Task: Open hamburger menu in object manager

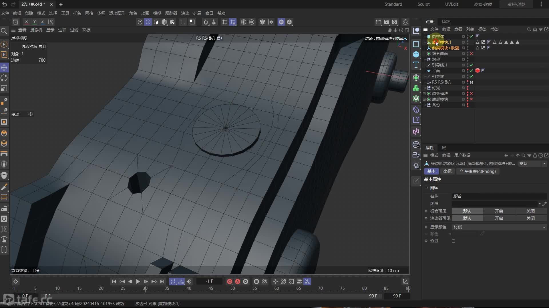Action: click(425, 29)
